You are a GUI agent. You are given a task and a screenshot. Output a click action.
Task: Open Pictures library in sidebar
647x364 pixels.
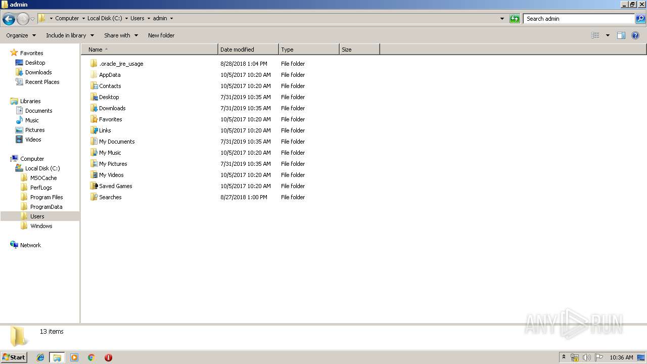[x=35, y=130]
